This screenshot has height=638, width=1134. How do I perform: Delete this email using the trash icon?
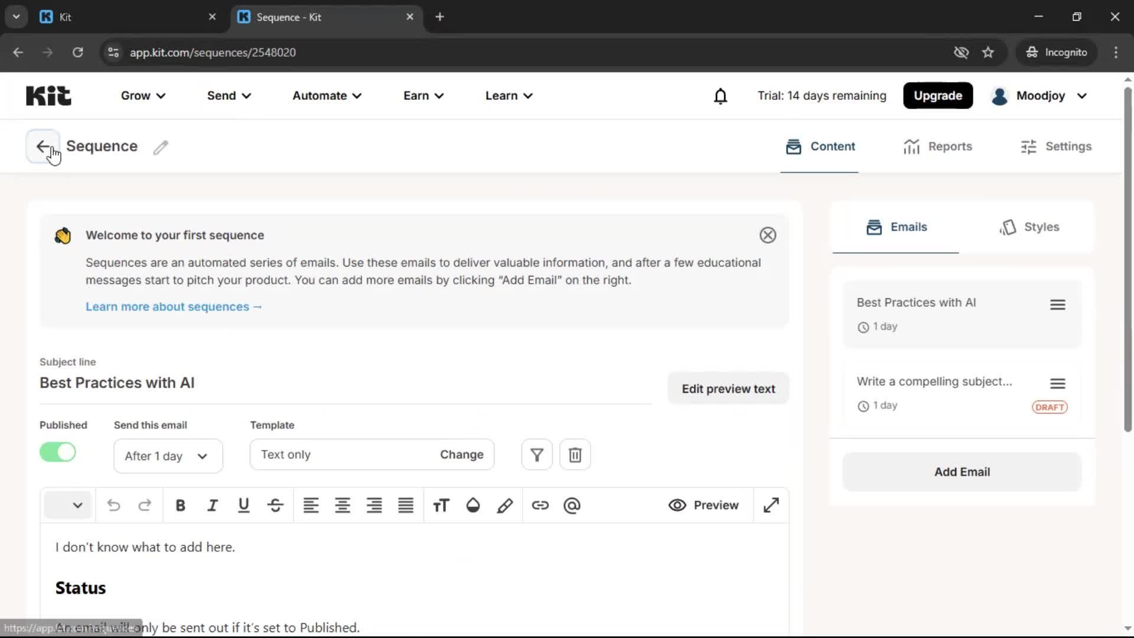tap(575, 454)
